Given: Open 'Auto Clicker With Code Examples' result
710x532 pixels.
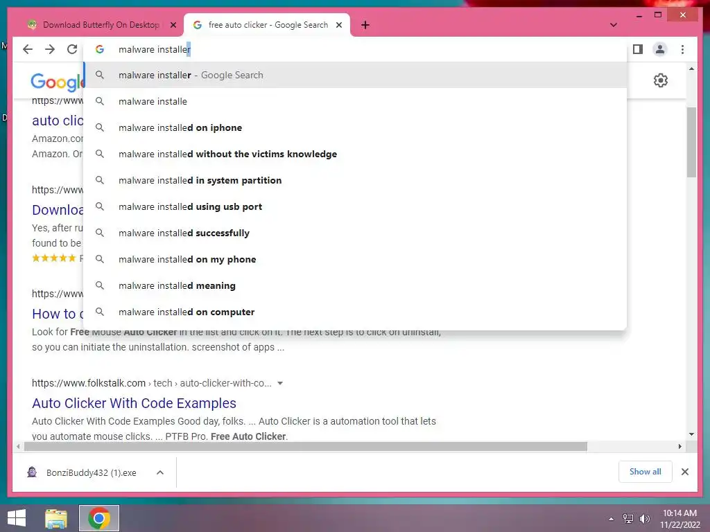Looking at the screenshot, I should pos(134,403).
